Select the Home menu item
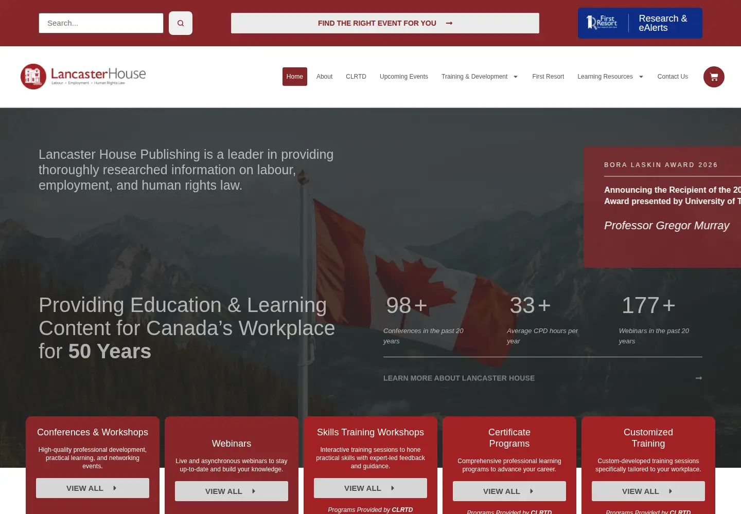 (x=295, y=77)
